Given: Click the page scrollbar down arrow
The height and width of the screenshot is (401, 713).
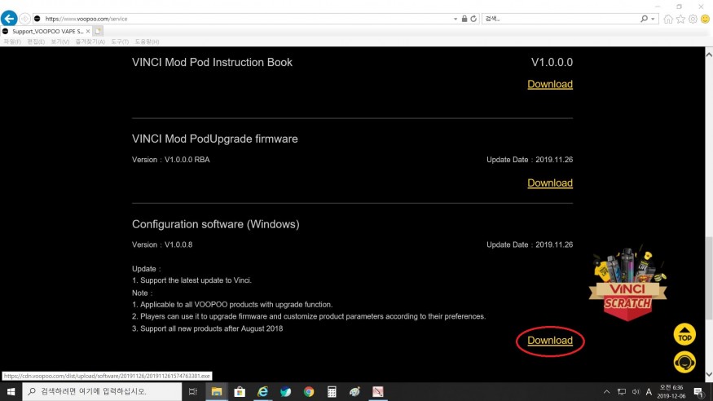Looking at the screenshot, I should coord(708,375).
